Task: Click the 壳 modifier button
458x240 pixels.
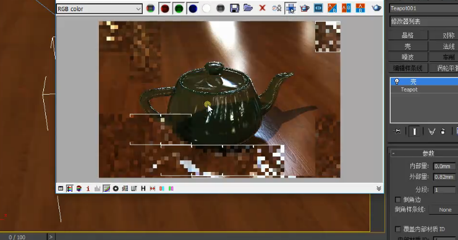Action: (408, 46)
